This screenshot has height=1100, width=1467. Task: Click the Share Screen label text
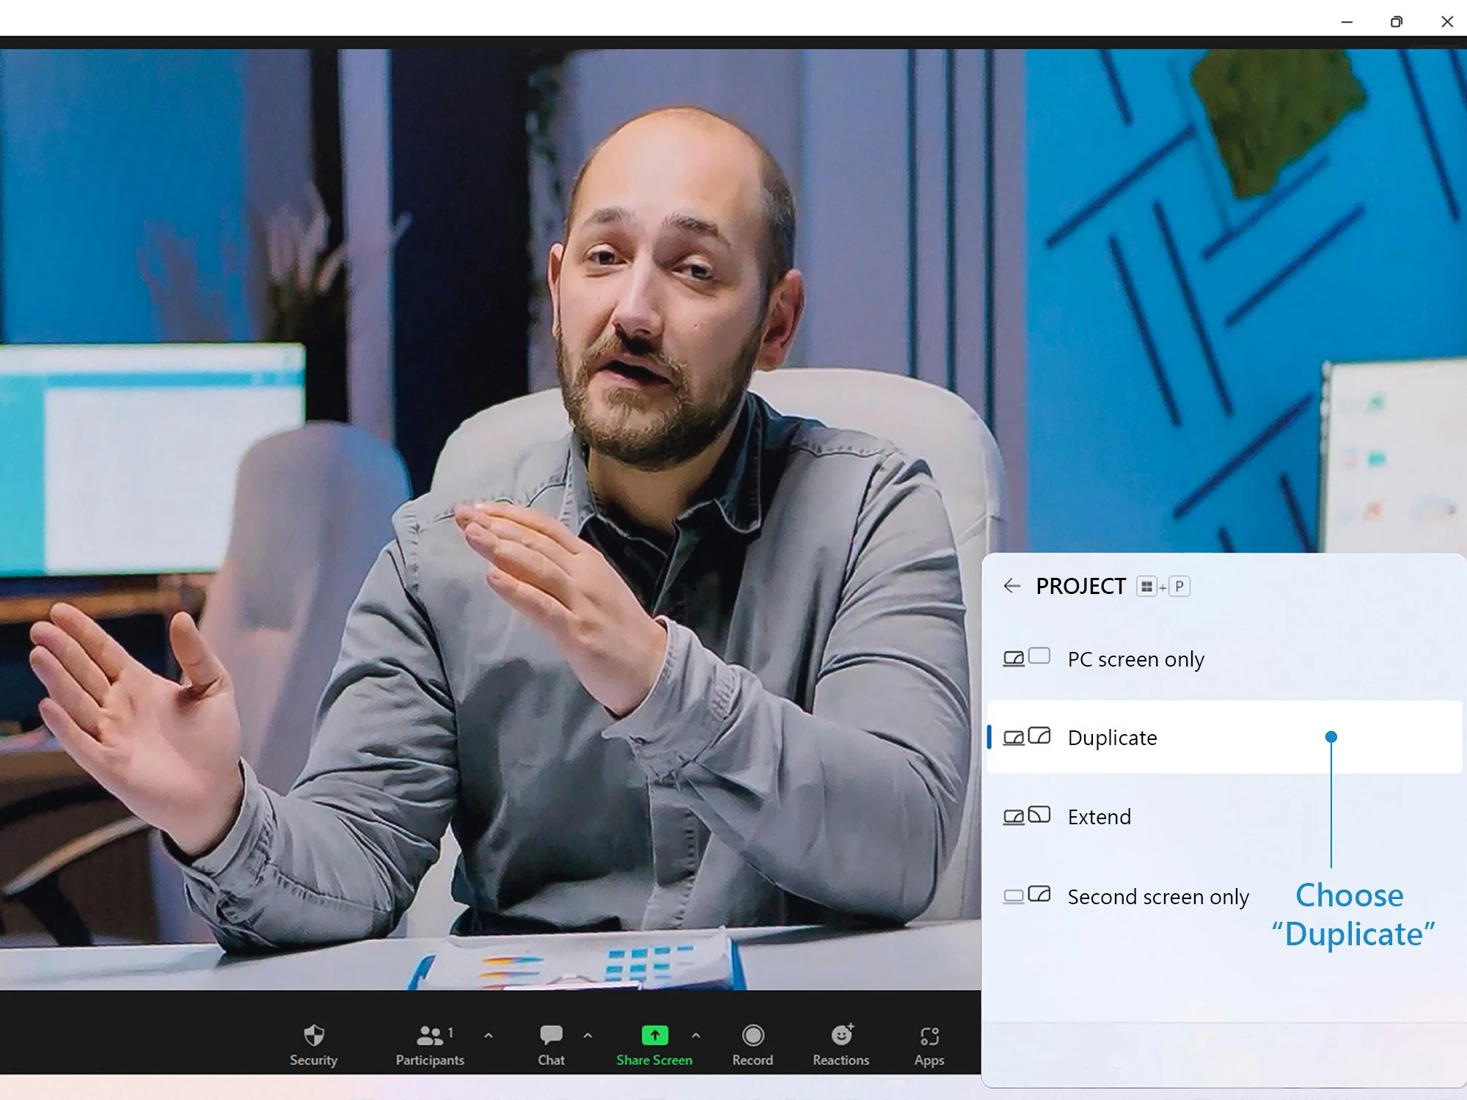(654, 1060)
